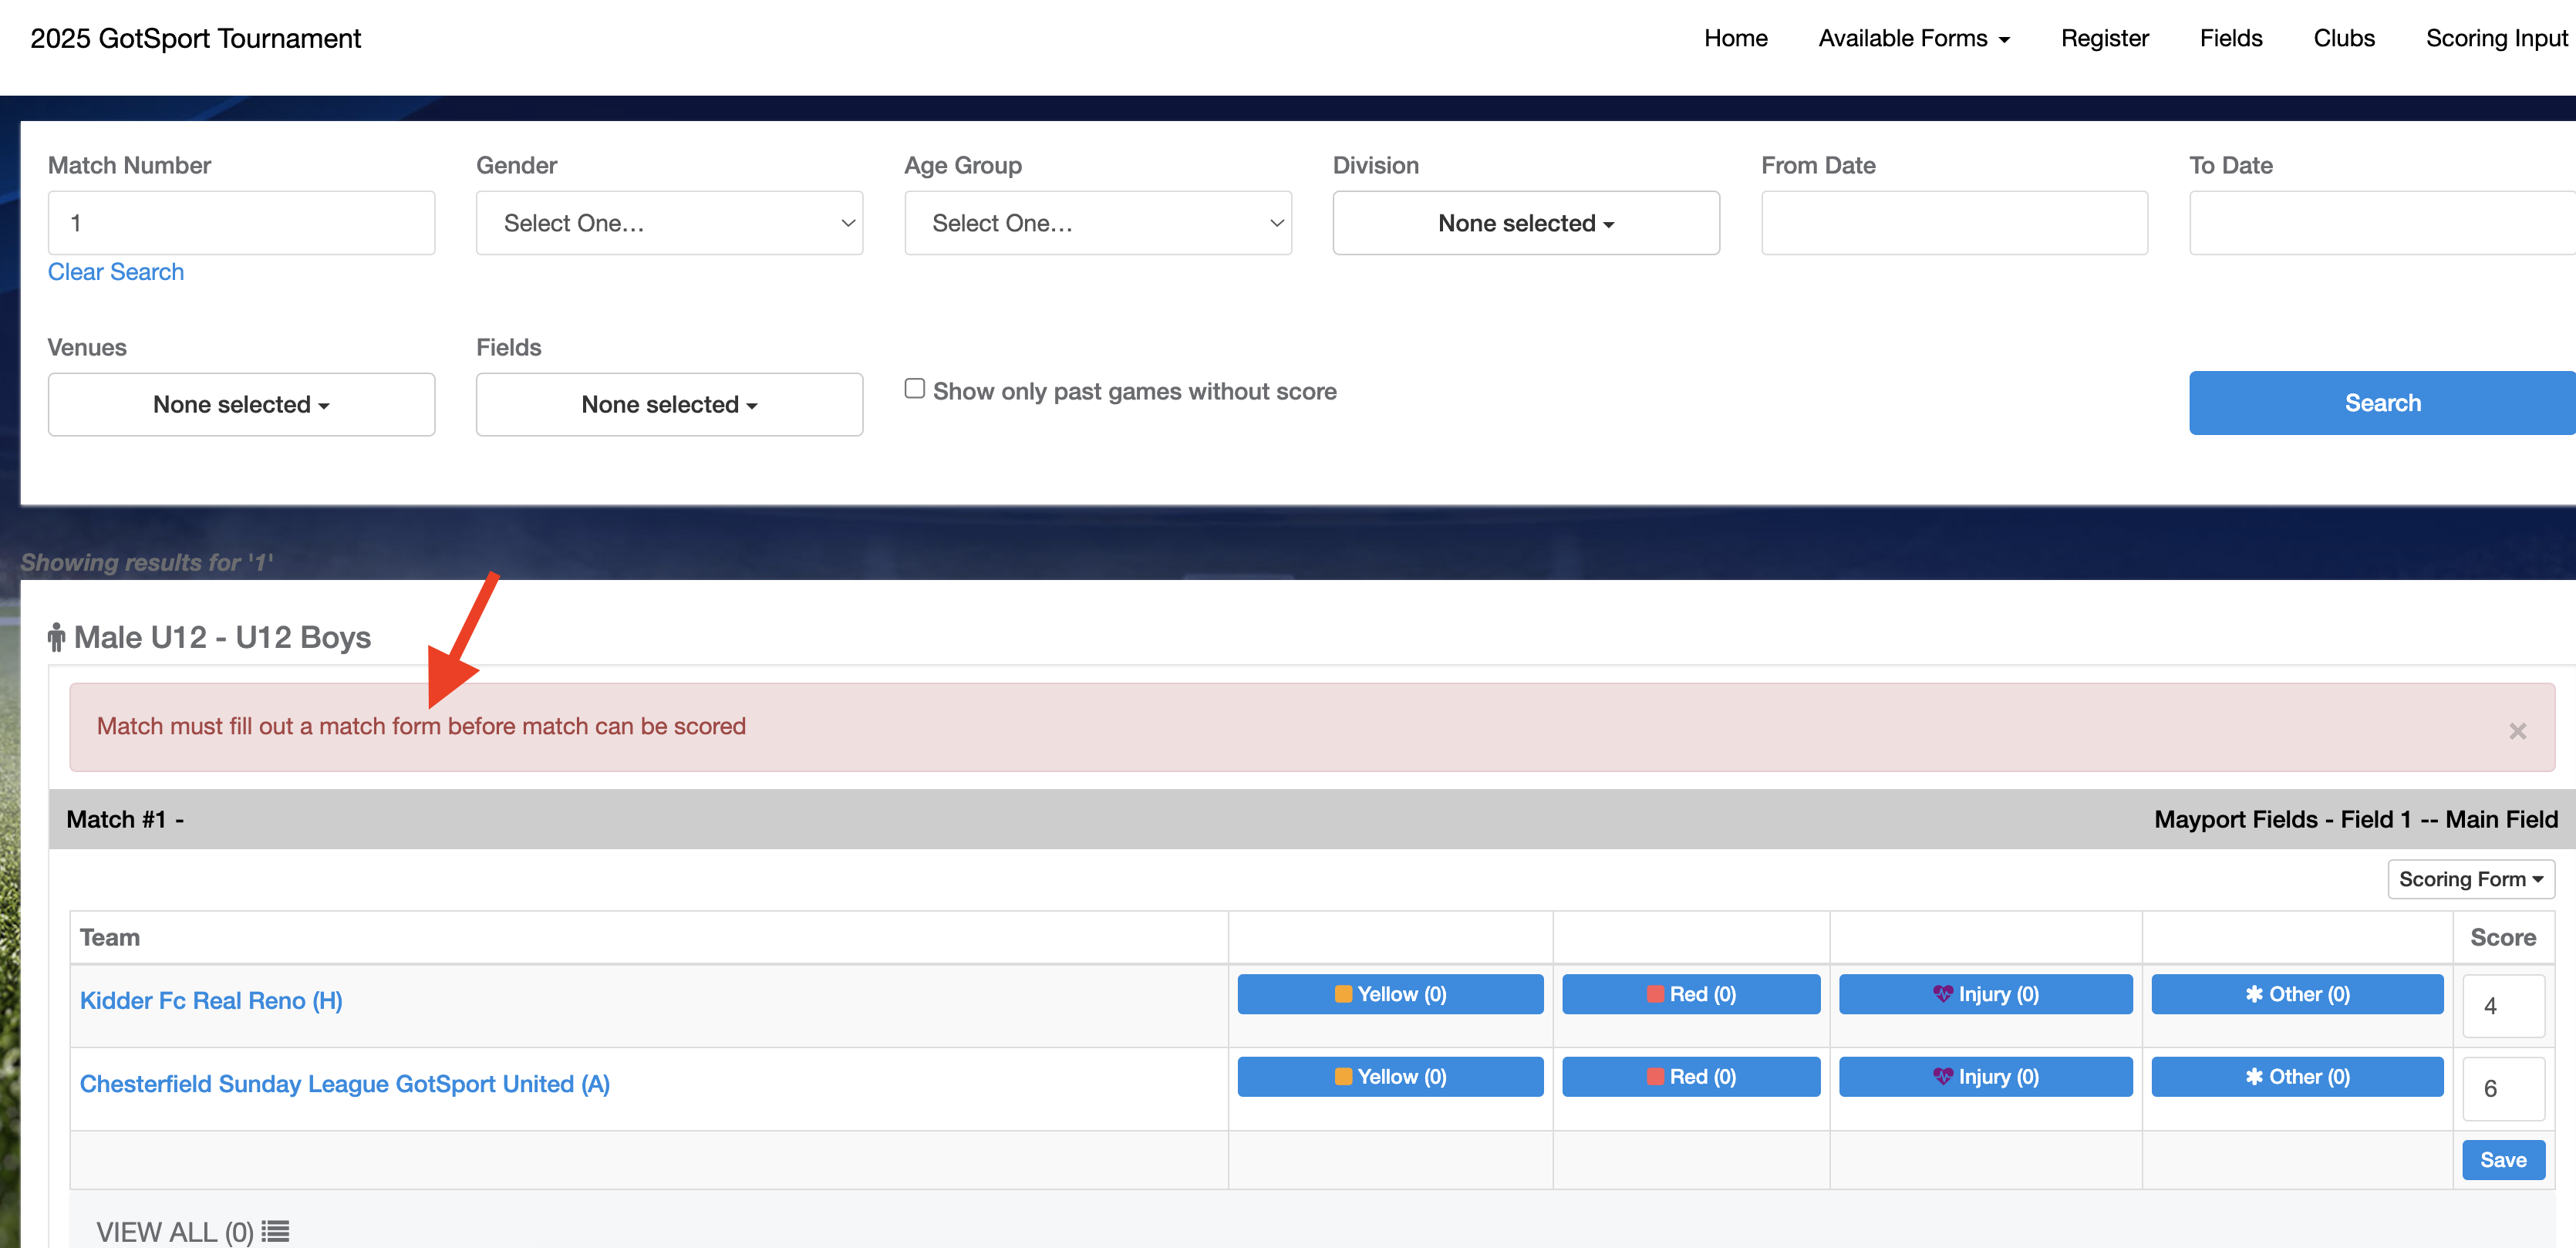Open Kidder Fc Real Reno team link

211,1000
